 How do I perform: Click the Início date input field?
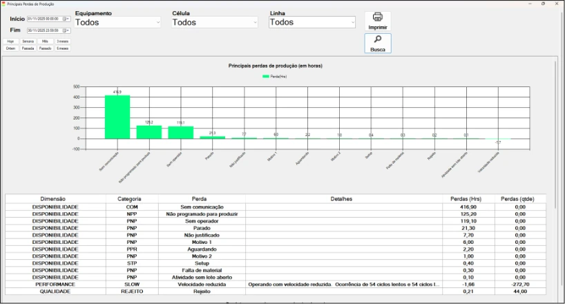[x=43, y=19]
